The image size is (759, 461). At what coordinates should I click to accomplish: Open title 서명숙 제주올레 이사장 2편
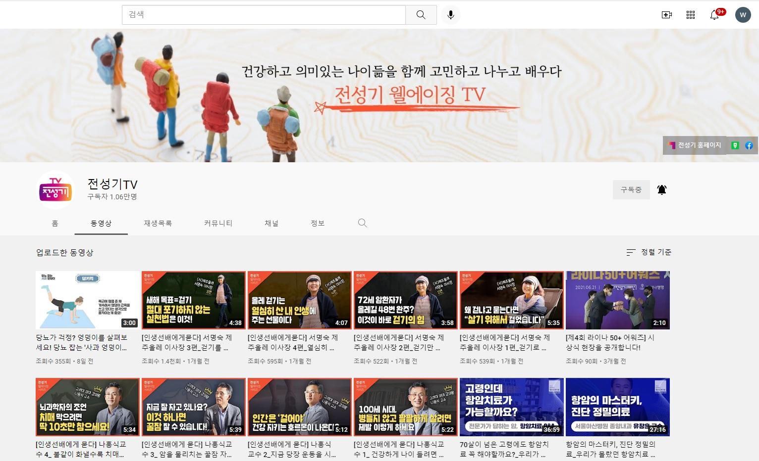tap(399, 342)
